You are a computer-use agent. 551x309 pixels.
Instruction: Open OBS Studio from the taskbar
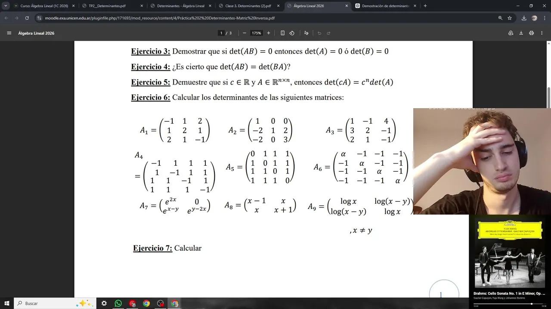(161, 303)
